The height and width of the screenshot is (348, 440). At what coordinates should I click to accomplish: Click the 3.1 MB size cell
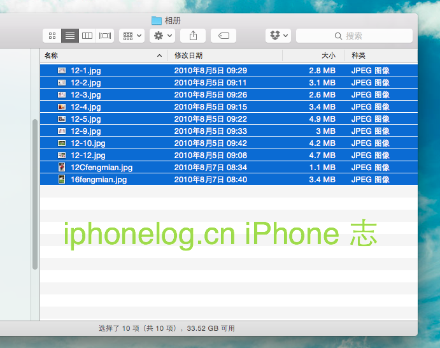[x=322, y=83]
